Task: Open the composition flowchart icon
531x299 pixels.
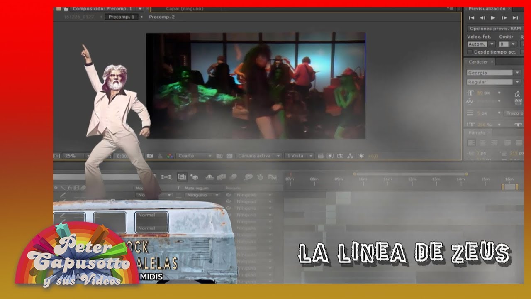Action: pos(350,156)
